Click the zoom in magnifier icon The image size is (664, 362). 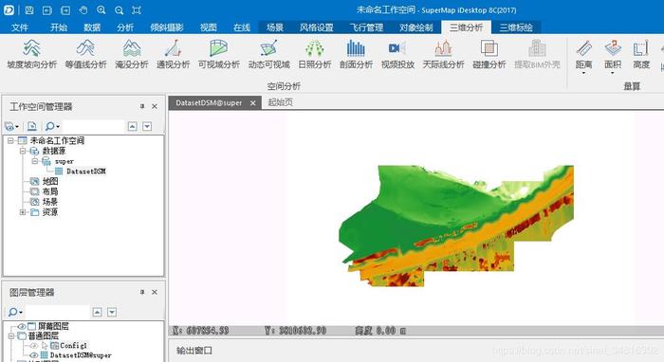(101, 10)
